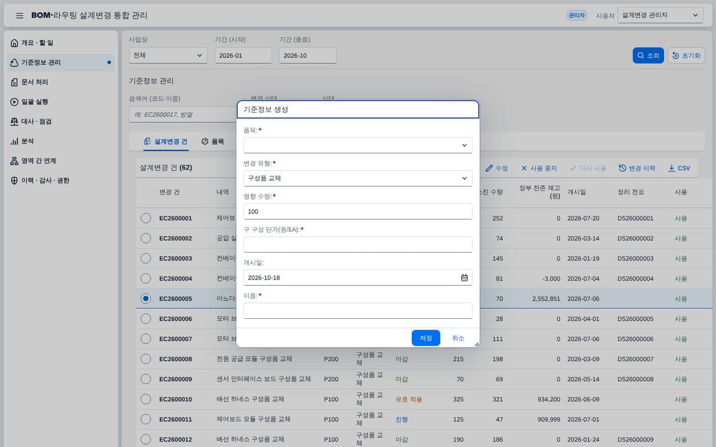
Task: Open 대사 · 점검 sidebar item
Action: [x=61, y=122]
